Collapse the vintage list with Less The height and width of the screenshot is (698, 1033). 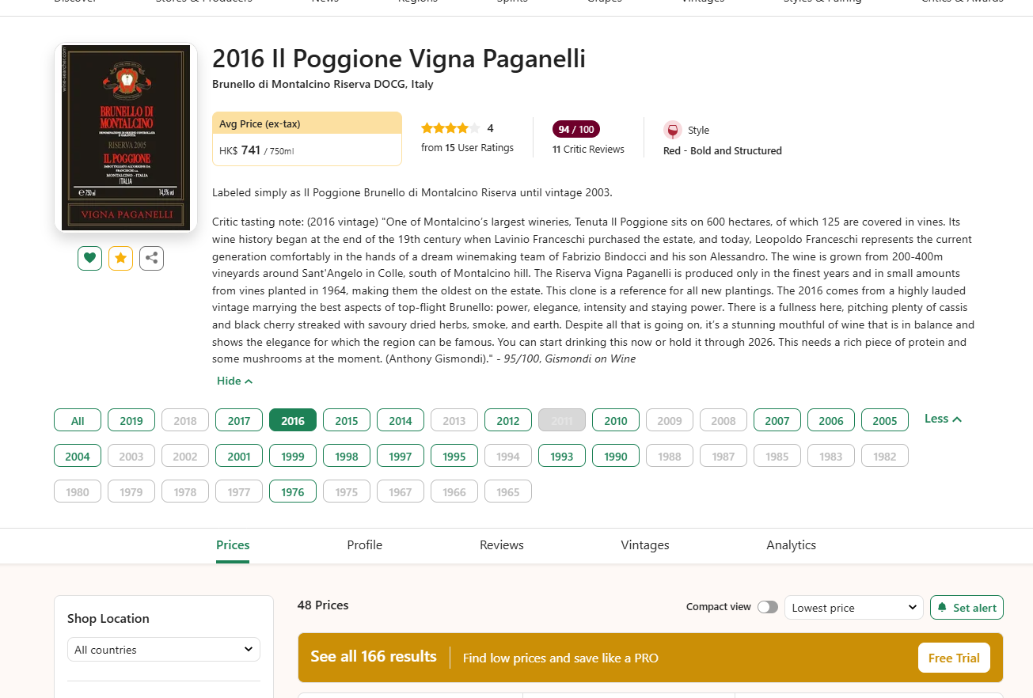(x=943, y=419)
